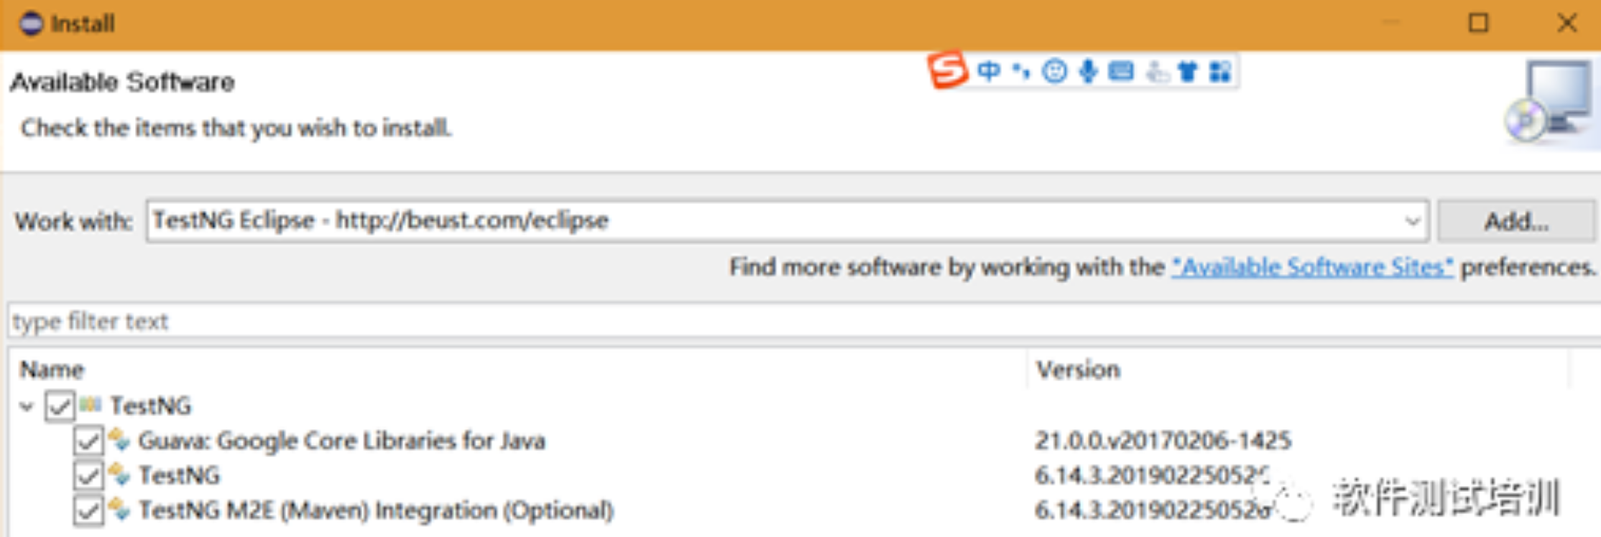Viewport: 1601px width, 537px height.
Task: Open the Work with dropdown arrow
Action: coord(1412,221)
